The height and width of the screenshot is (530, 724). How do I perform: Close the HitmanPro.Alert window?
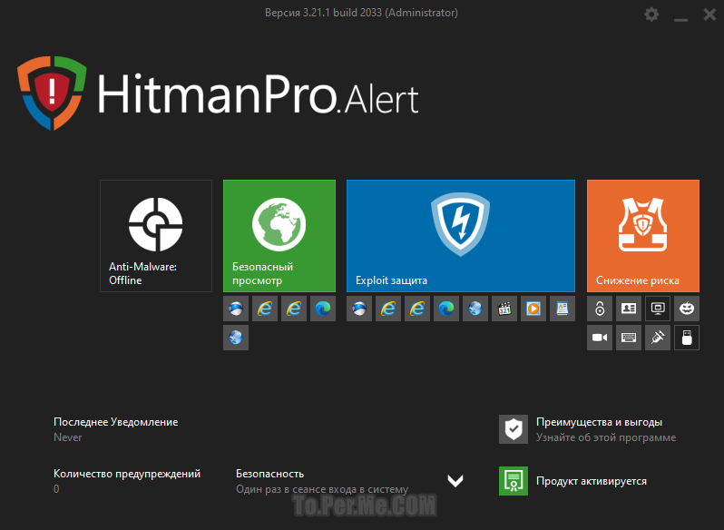709,15
